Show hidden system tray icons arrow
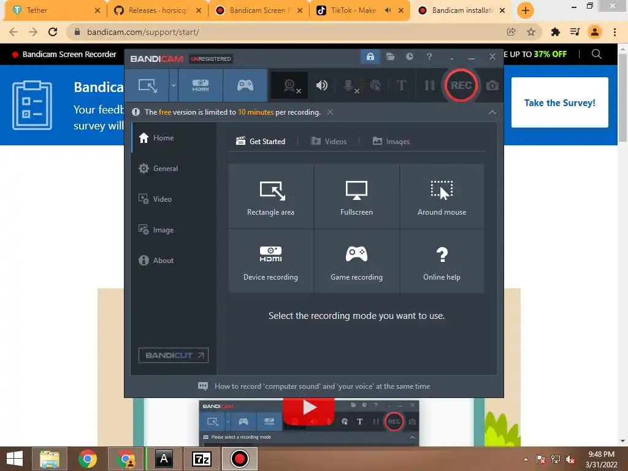 click(x=526, y=459)
